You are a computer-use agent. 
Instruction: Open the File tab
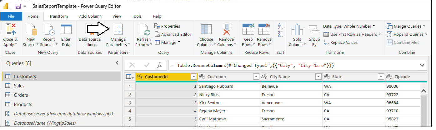(x=11, y=16)
